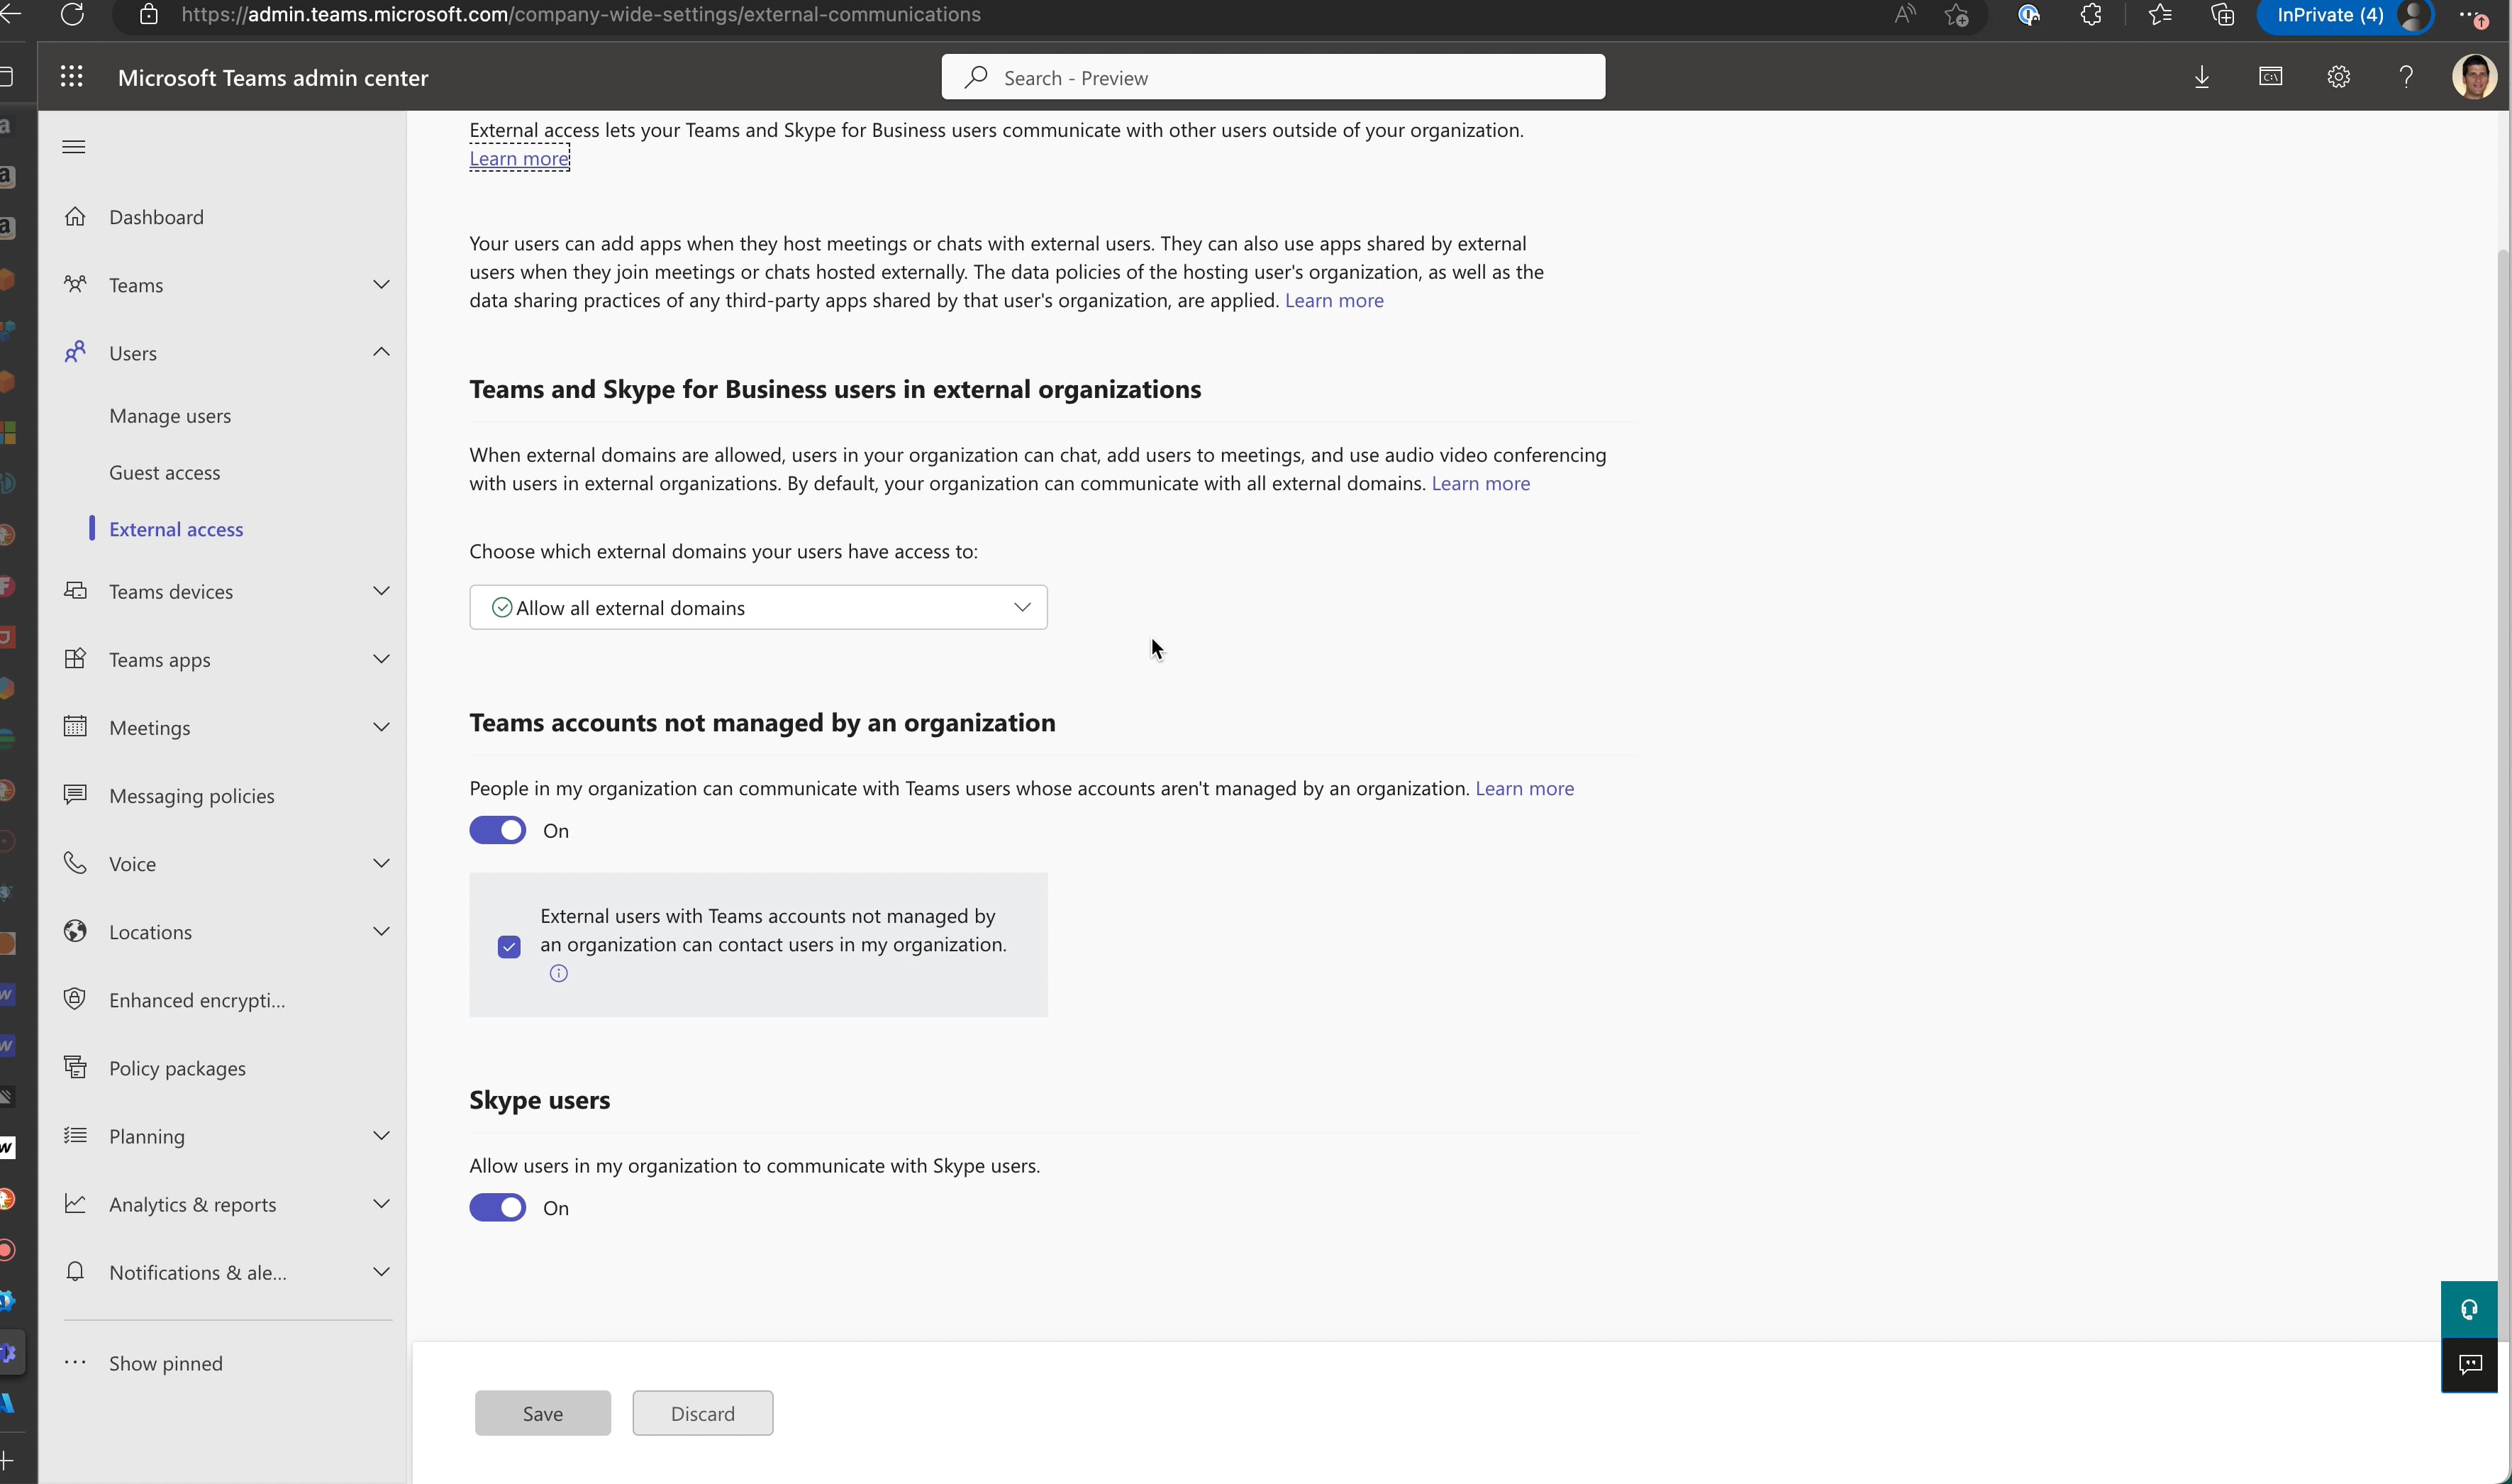Click Learn more link under External access
This screenshot has width=2512, height=1484.
click(x=519, y=158)
